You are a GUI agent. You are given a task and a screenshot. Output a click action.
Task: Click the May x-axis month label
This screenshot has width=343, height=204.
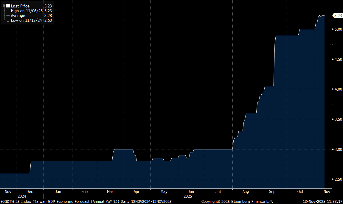click(164, 192)
